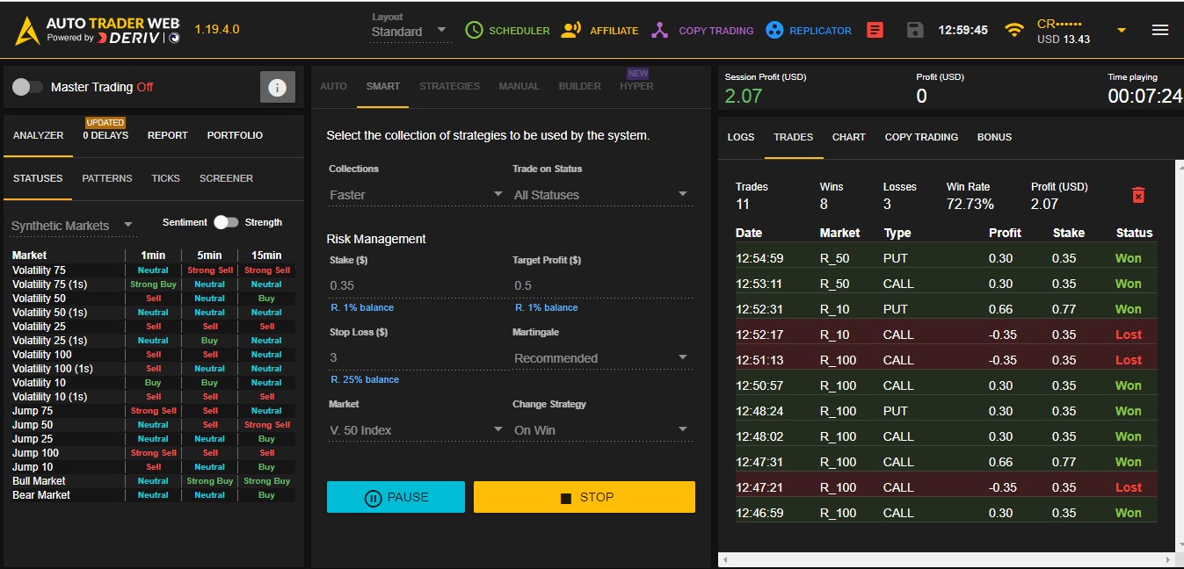
Task: Click the trades panel vertical scrollbar
Action: point(1179,356)
